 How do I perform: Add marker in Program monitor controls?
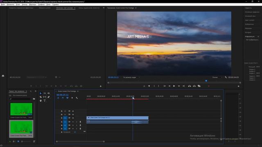click(149, 86)
